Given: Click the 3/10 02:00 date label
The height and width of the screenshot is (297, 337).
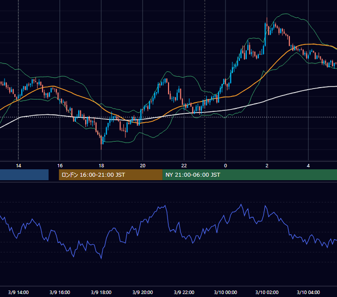Looking at the screenshot, I should (x=267, y=292).
